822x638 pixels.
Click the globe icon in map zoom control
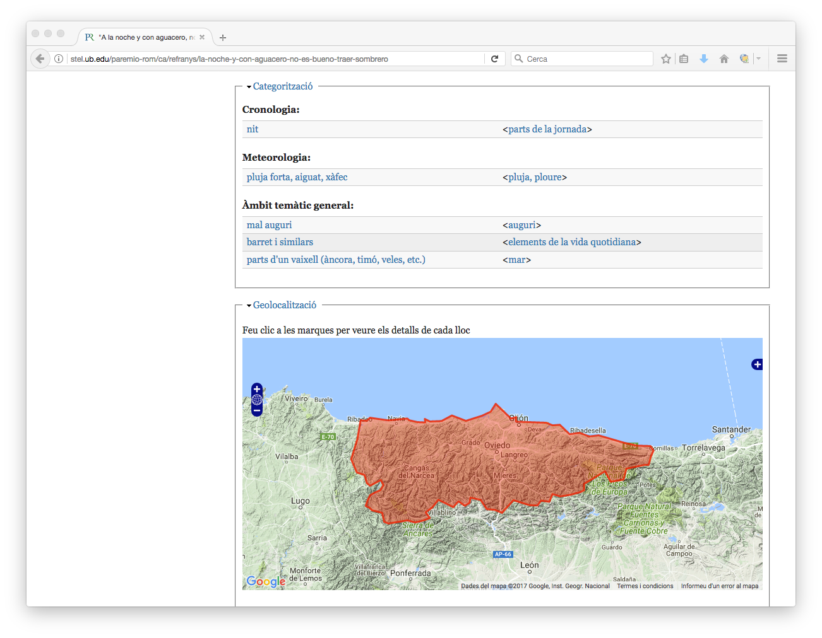(256, 400)
